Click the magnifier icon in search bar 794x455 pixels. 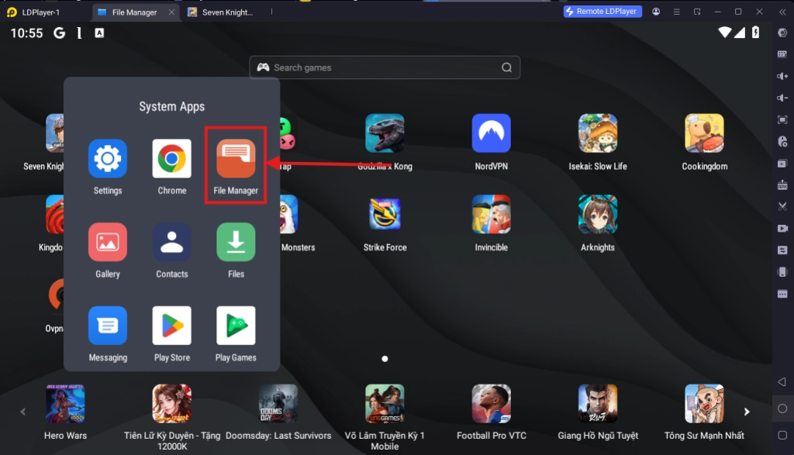(506, 67)
